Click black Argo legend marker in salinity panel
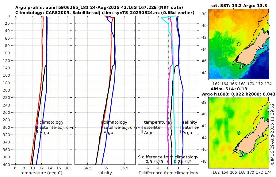 102,132
